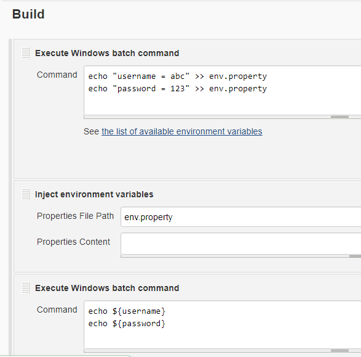This screenshot has width=361, height=357.
Task: Click the Build section heading
Action: coord(28,14)
